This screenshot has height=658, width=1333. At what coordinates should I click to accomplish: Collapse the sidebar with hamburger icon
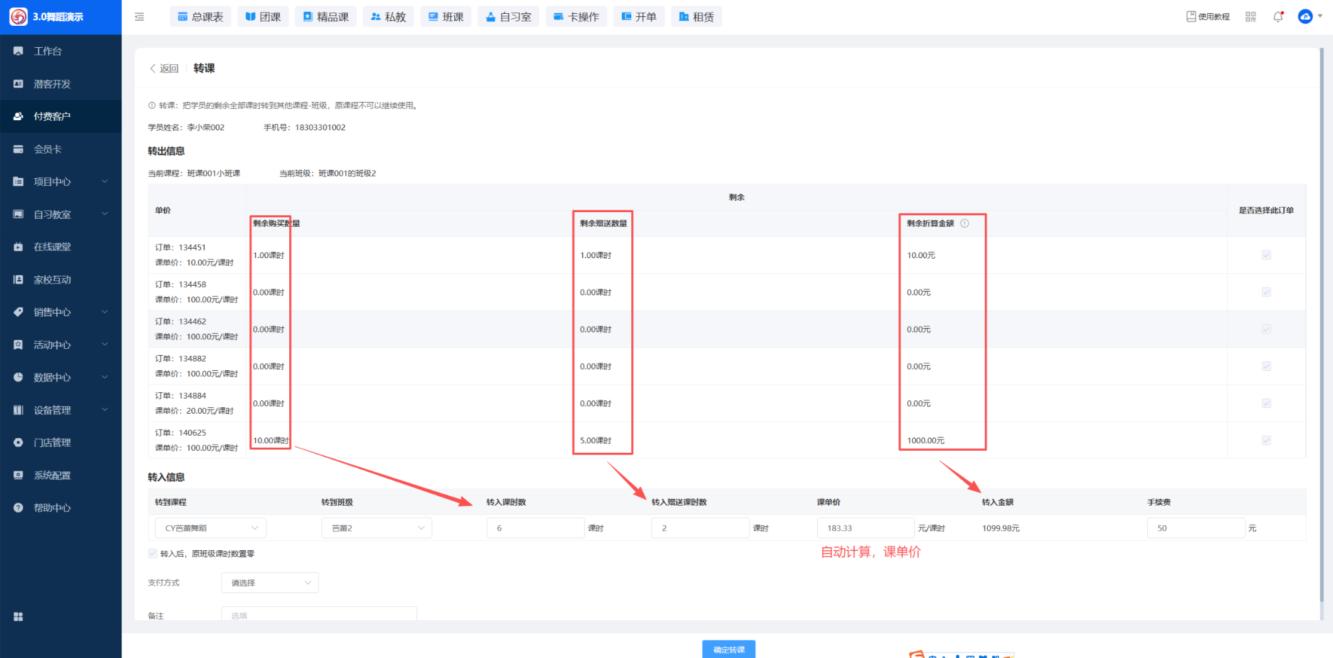pos(139,17)
